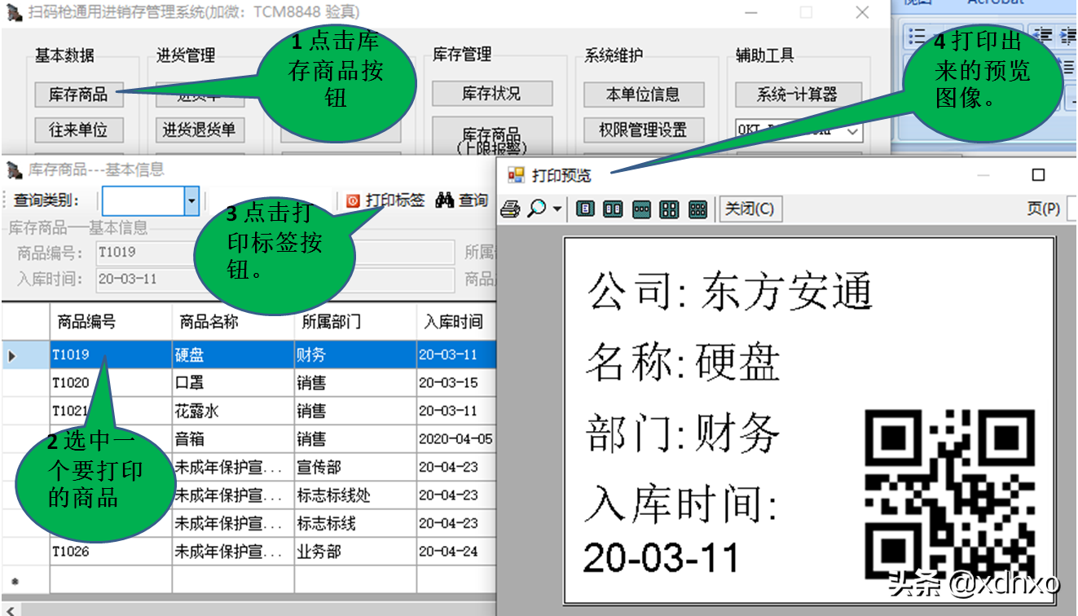Click the 宣传部 department cell
1078x616 pixels.
point(355,468)
